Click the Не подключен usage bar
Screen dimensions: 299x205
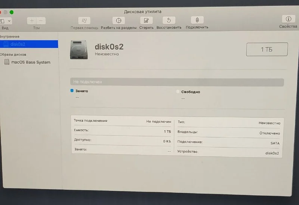177,82
